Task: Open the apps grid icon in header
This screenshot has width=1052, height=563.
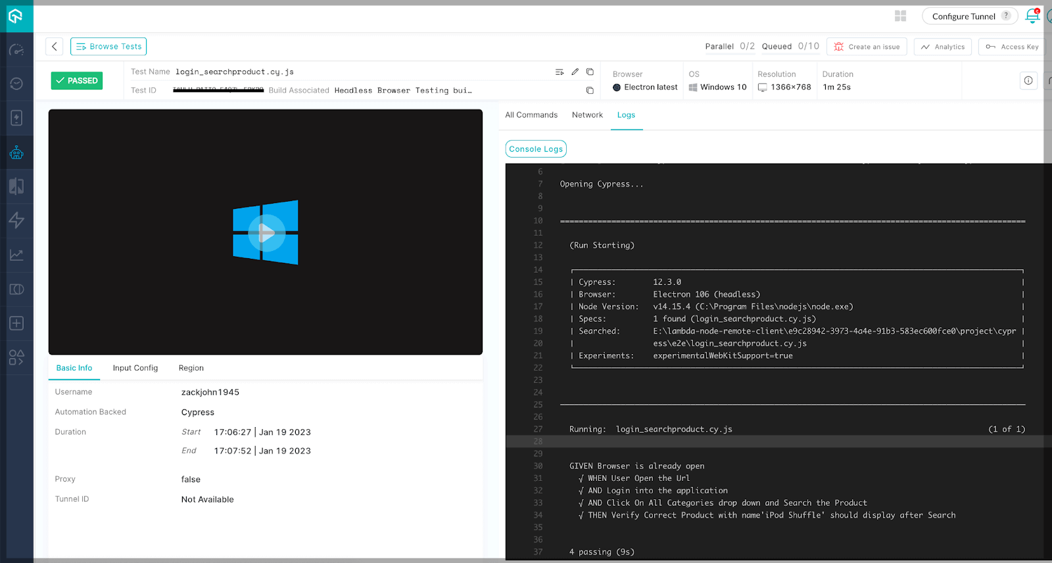Action: (901, 16)
